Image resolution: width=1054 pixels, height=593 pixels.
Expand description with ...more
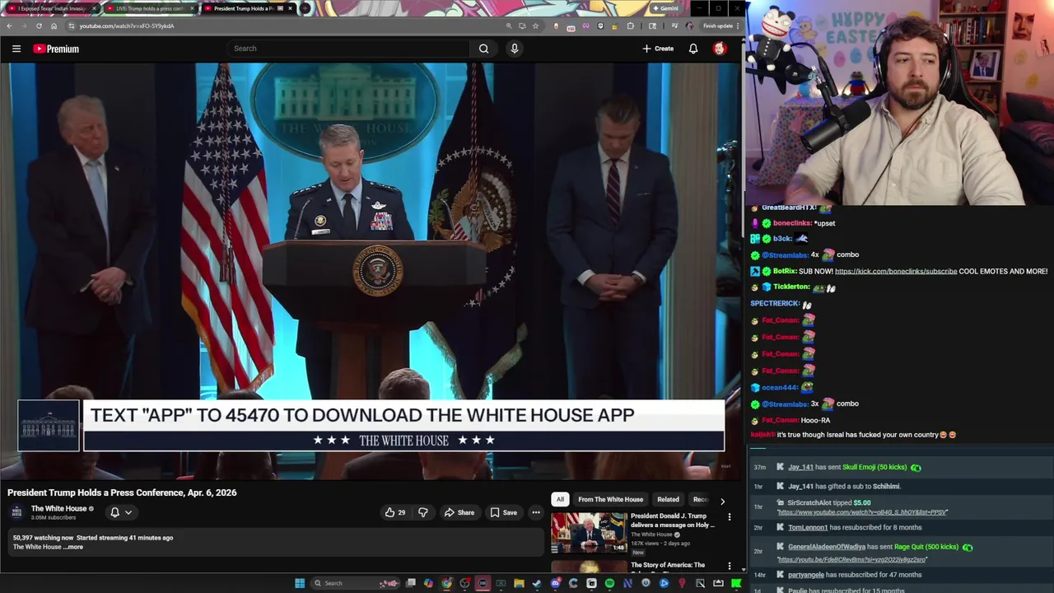[74, 547]
